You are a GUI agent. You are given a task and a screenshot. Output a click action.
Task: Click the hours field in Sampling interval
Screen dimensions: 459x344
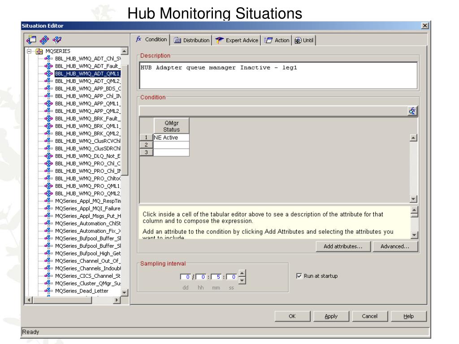(x=201, y=277)
